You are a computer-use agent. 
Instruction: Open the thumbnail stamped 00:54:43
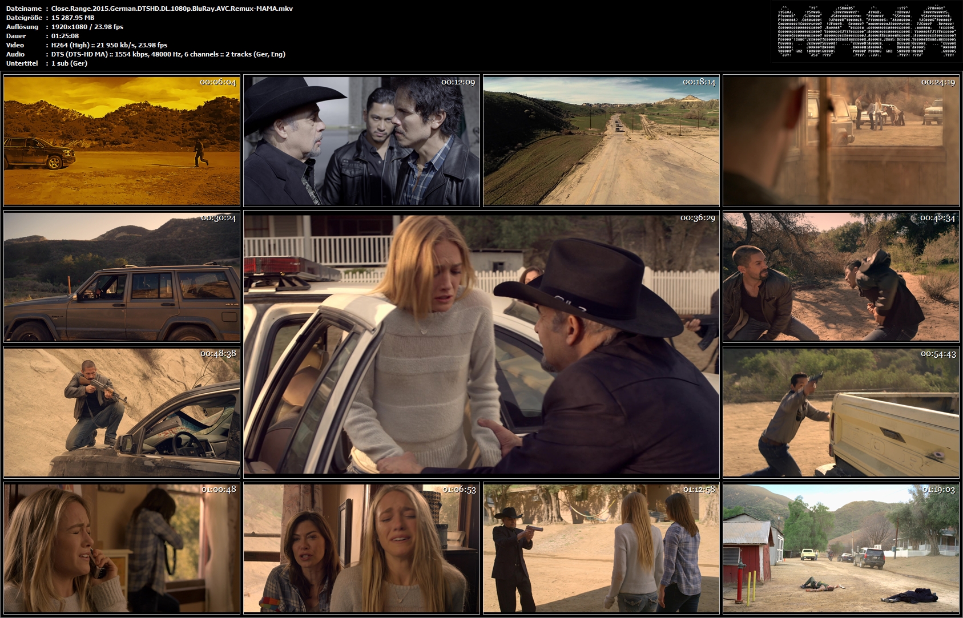click(x=841, y=412)
